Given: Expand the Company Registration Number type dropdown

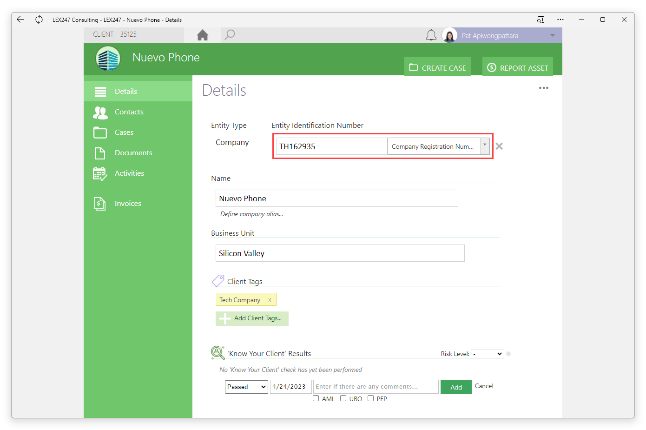Looking at the screenshot, I should click(485, 146).
